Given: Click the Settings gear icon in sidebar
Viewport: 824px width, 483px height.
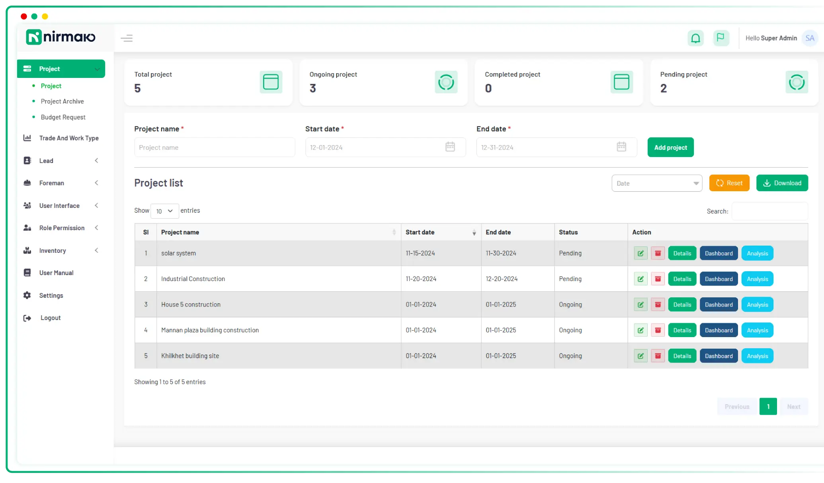Looking at the screenshot, I should 27,295.
